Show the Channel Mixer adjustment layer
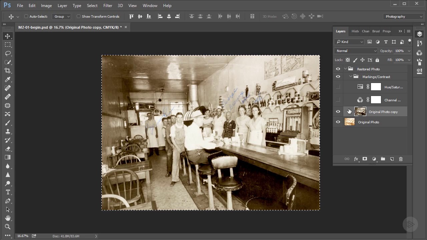This screenshot has height=240, width=427. click(x=338, y=100)
